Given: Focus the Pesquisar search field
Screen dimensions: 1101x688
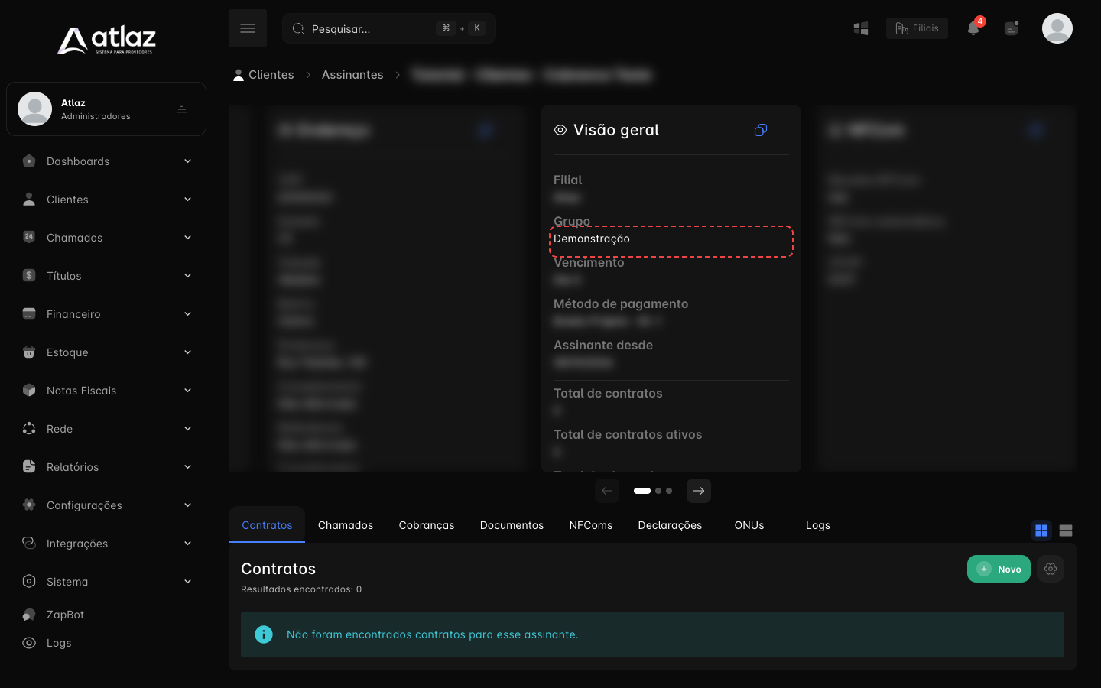Looking at the screenshot, I should pyautogui.click(x=389, y=28).
